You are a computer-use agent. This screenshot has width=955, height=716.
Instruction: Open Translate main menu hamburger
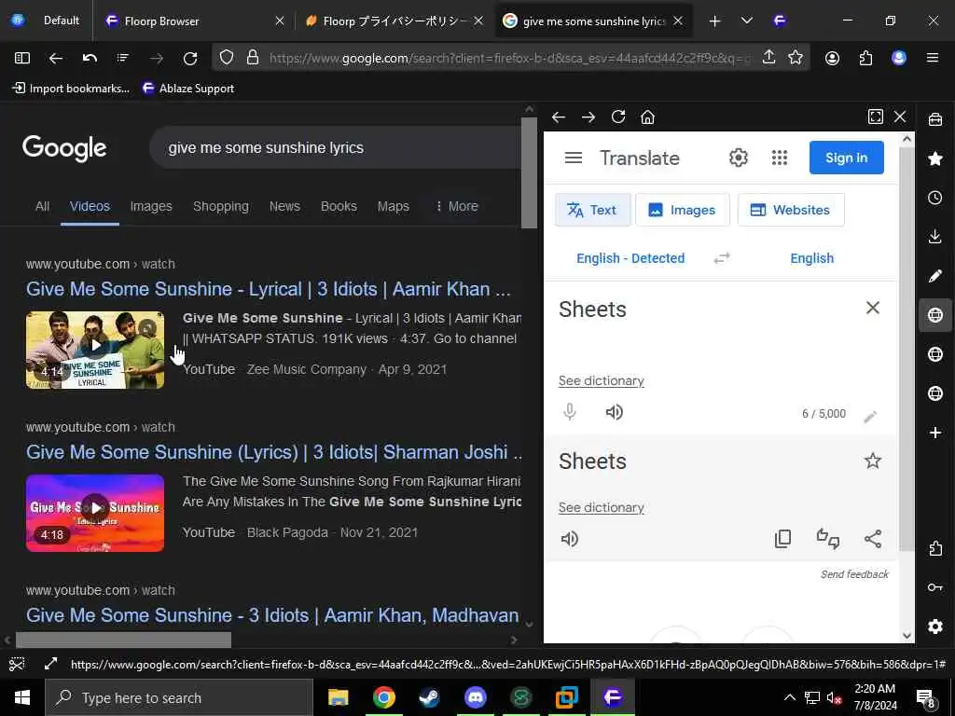[x=574, y=158]
